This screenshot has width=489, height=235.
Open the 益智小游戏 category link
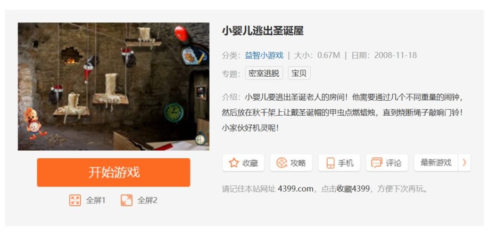pyautogui.click(x=264, y=55)
